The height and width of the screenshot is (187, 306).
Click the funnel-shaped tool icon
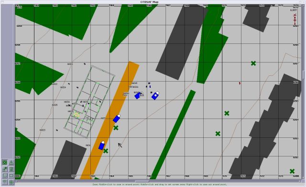5,182
